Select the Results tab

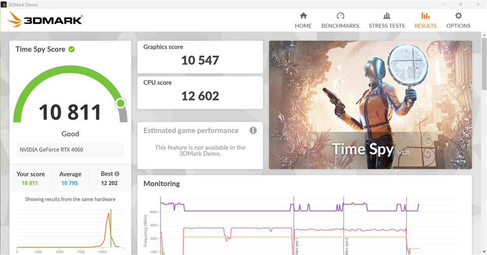coord(425,20)
